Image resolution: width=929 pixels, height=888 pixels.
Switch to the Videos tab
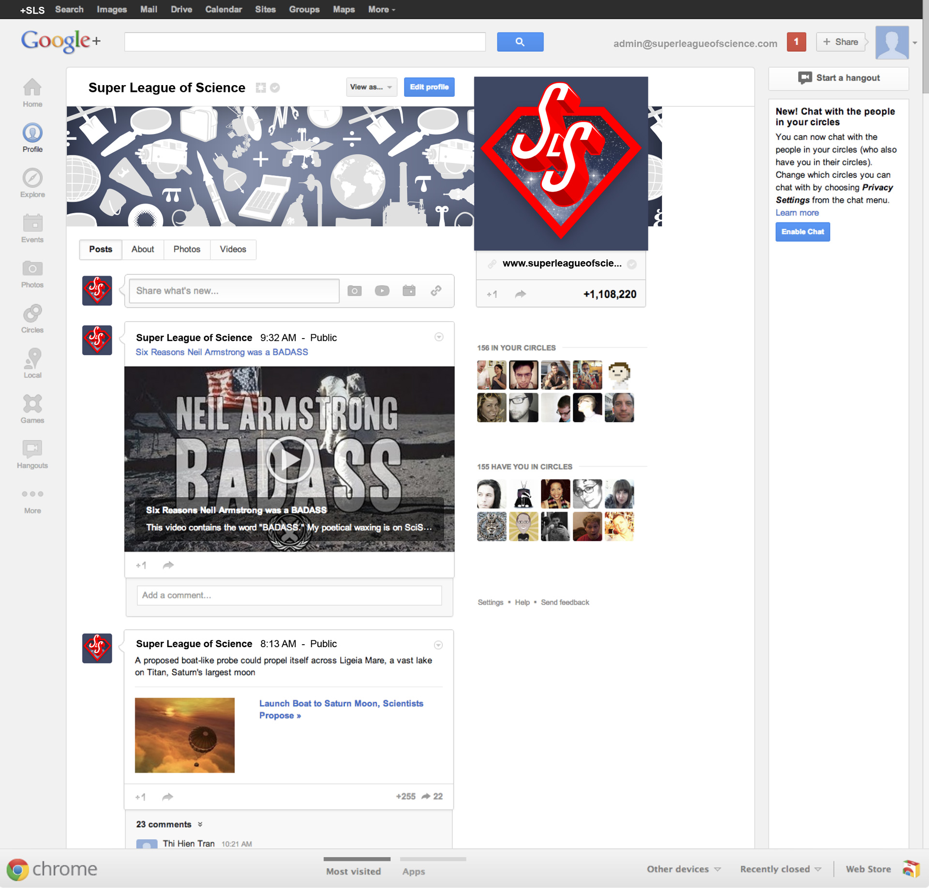coord(233,249)
